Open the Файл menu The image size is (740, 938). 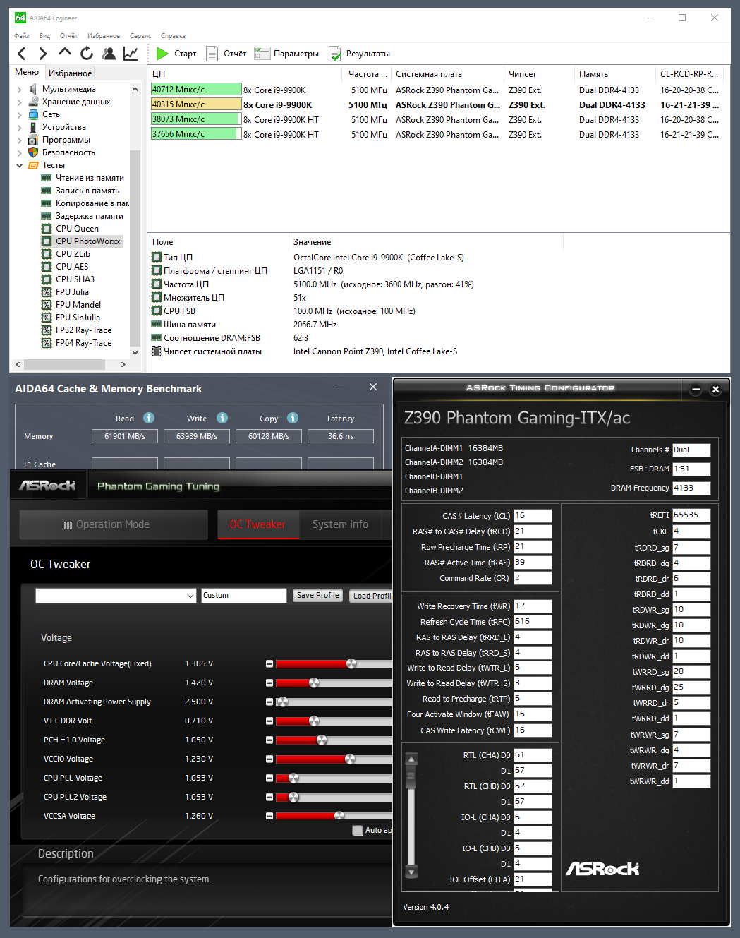click(22, 36)
